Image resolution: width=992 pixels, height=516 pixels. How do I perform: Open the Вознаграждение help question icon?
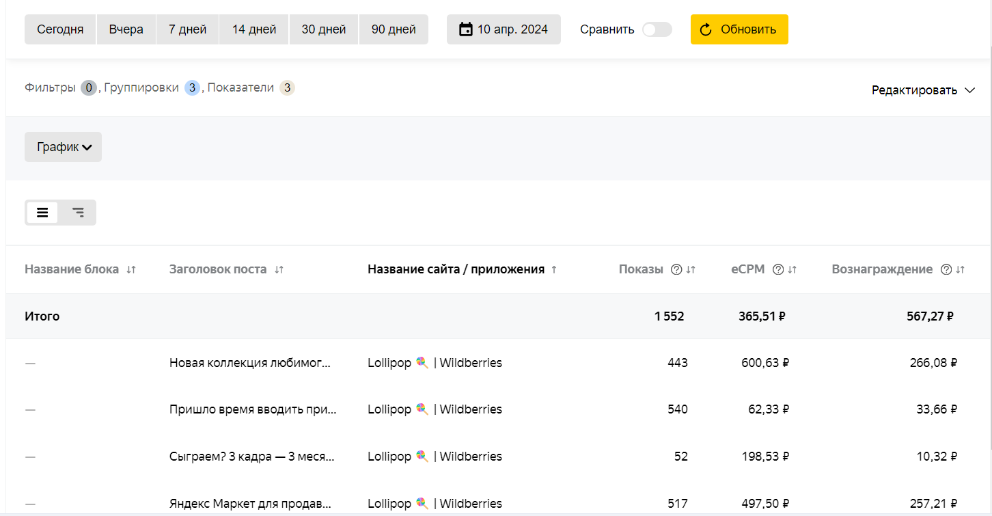[x=946, y=269]
